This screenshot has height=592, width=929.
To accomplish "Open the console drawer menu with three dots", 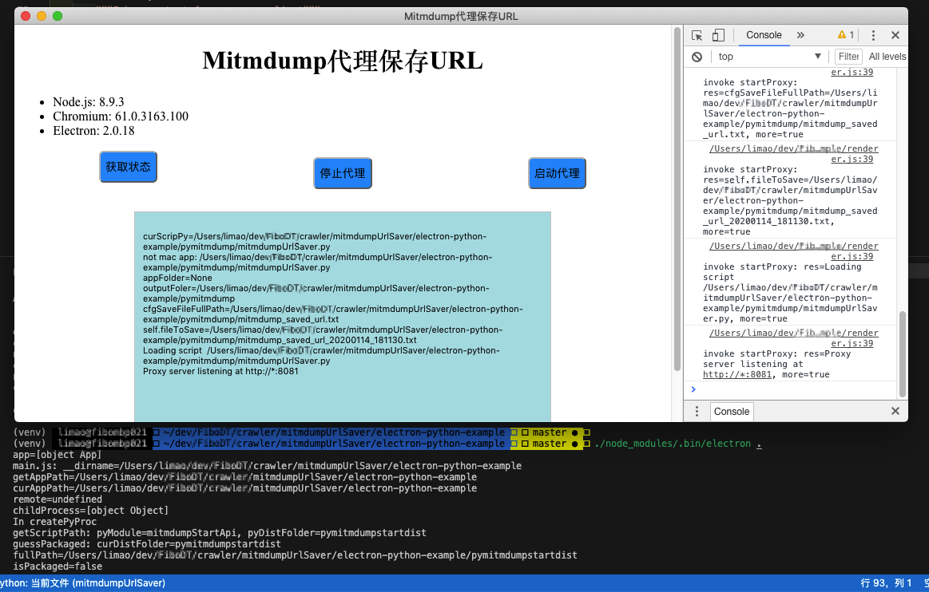I will pyautogui.click(x=697, y=411).
